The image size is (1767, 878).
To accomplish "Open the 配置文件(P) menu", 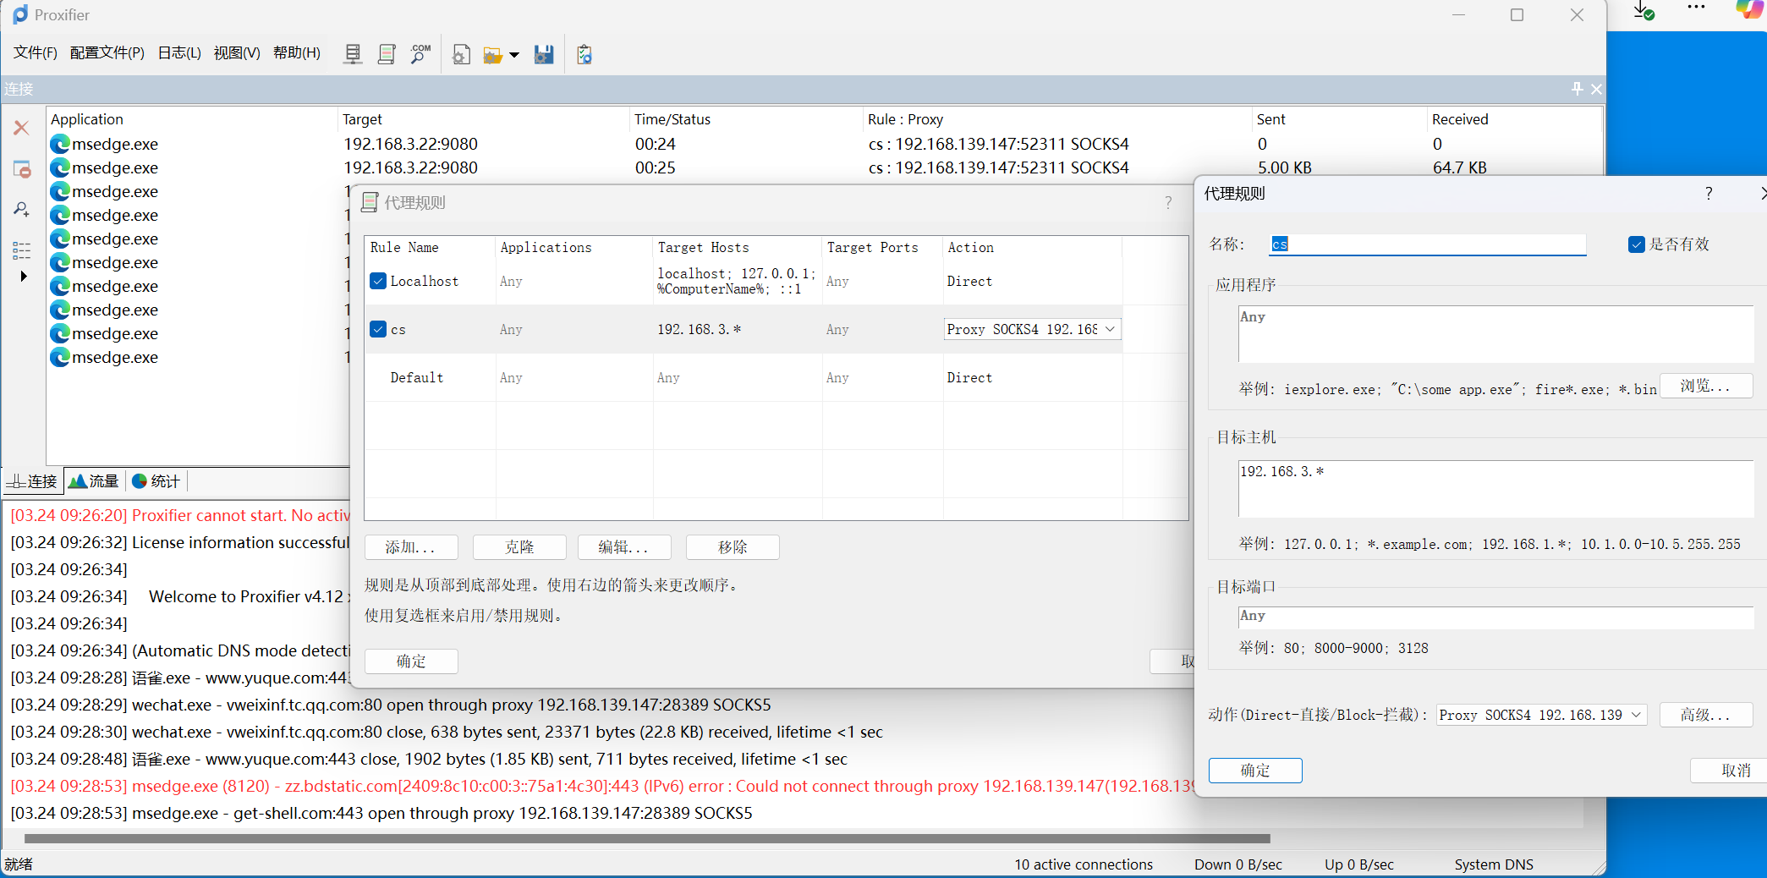I will 107,52.
